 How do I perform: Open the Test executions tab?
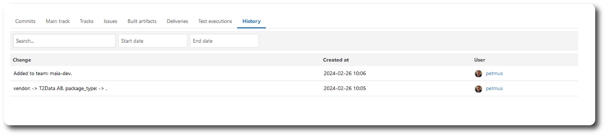[215, 21]
